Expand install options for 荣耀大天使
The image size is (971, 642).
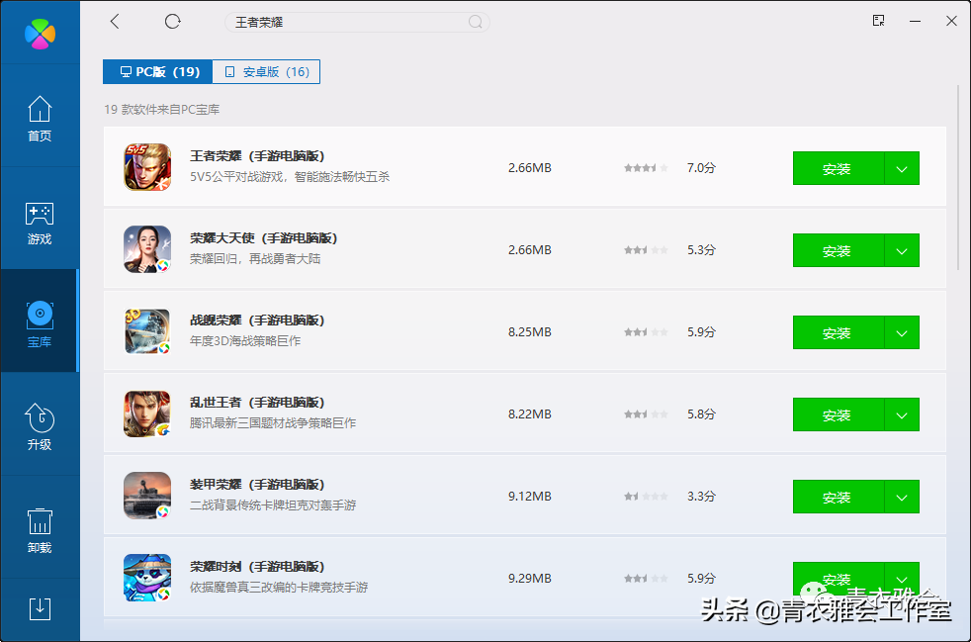click(902, 250)
